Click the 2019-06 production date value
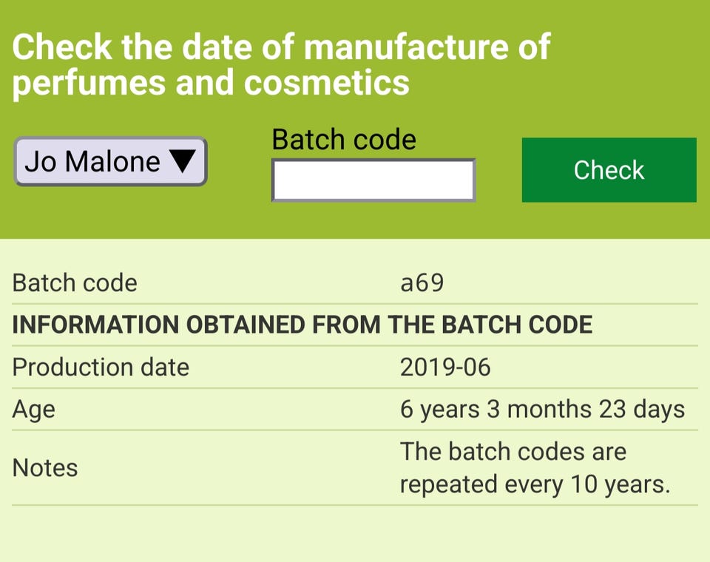710x562 pixels. (445, 367)
